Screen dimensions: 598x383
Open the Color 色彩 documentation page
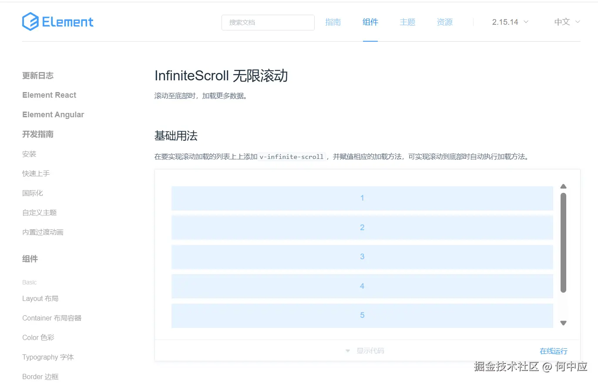38,337
